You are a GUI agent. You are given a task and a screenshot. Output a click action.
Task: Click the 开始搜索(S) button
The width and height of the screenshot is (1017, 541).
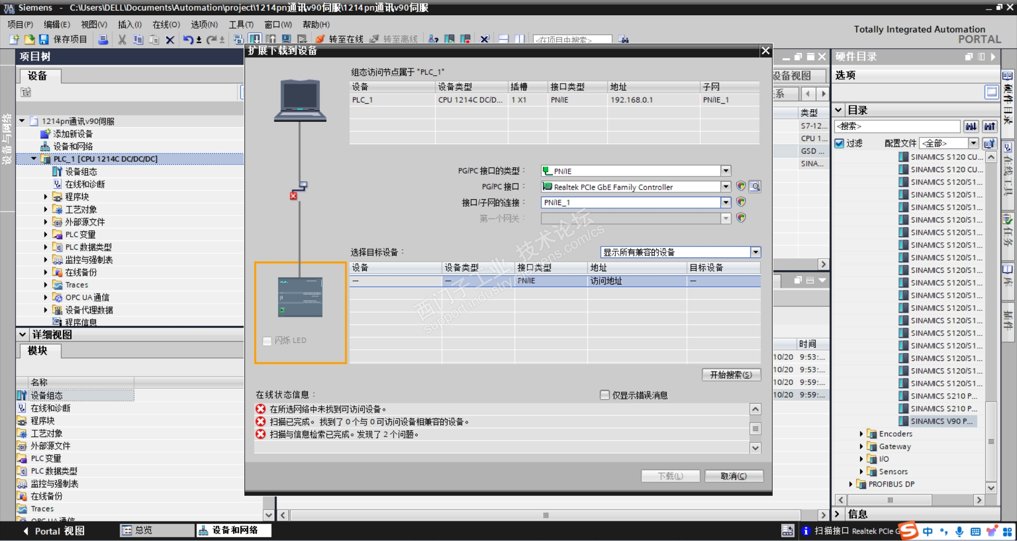[731, 375]
